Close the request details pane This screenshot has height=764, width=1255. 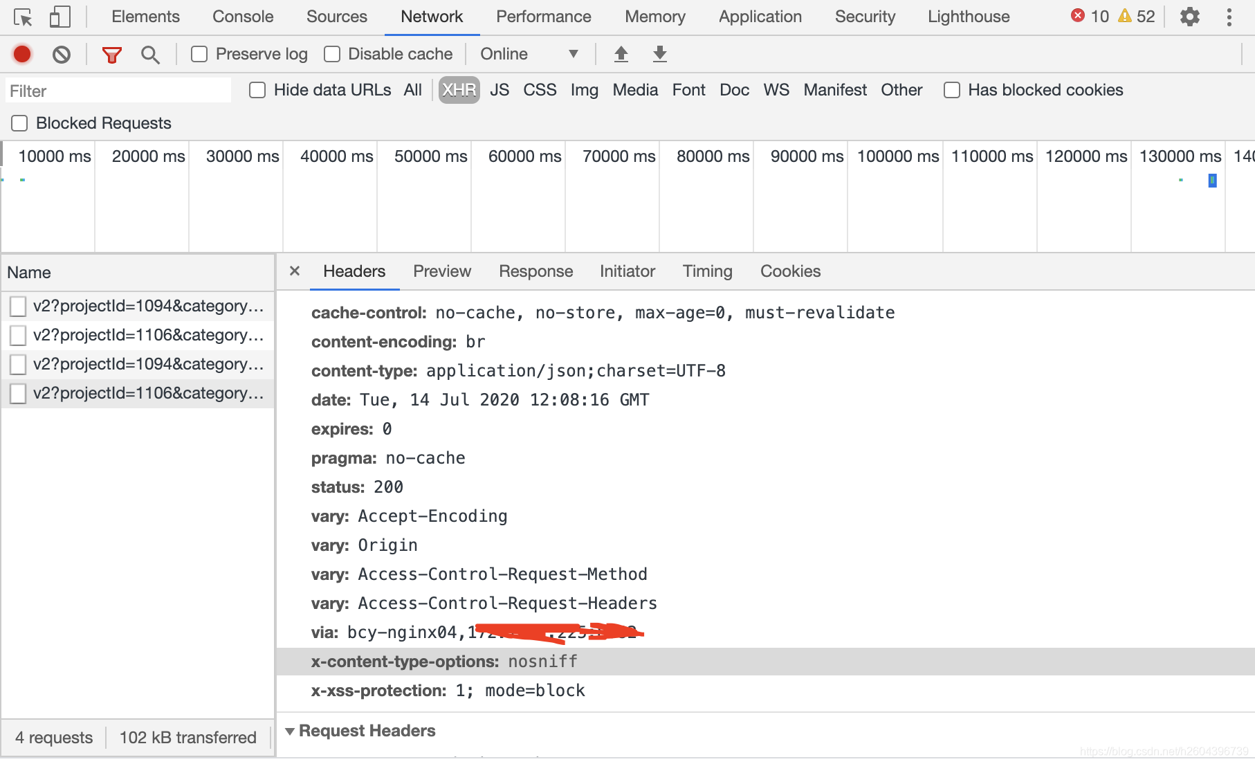click(295, 271)
